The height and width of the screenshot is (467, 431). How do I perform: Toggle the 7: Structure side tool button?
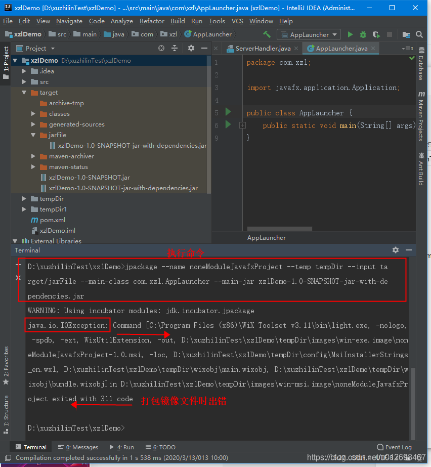tap(6, 414)
